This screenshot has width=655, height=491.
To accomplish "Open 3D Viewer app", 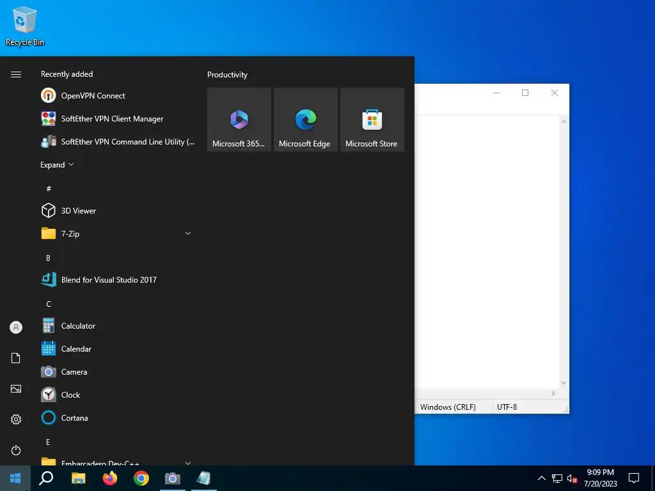I will [118, 211].
